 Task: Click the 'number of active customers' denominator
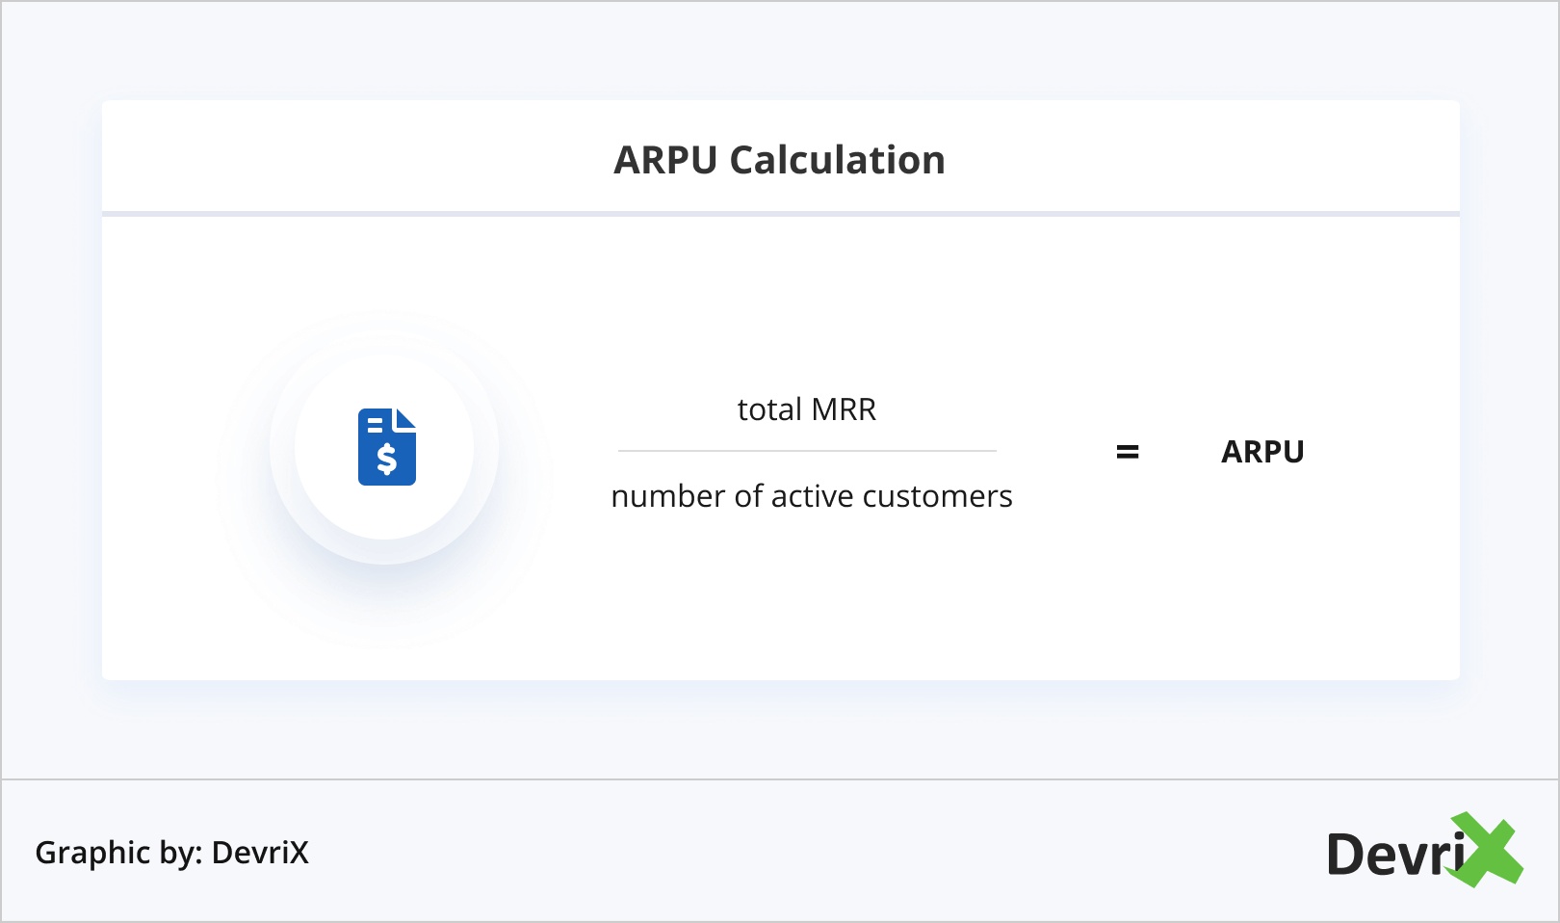tap(812, 496)
